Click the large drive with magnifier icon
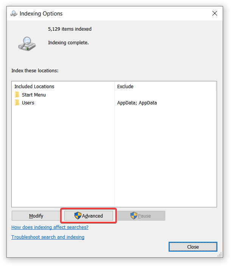 pyautogui.click(x=27, y=44)
